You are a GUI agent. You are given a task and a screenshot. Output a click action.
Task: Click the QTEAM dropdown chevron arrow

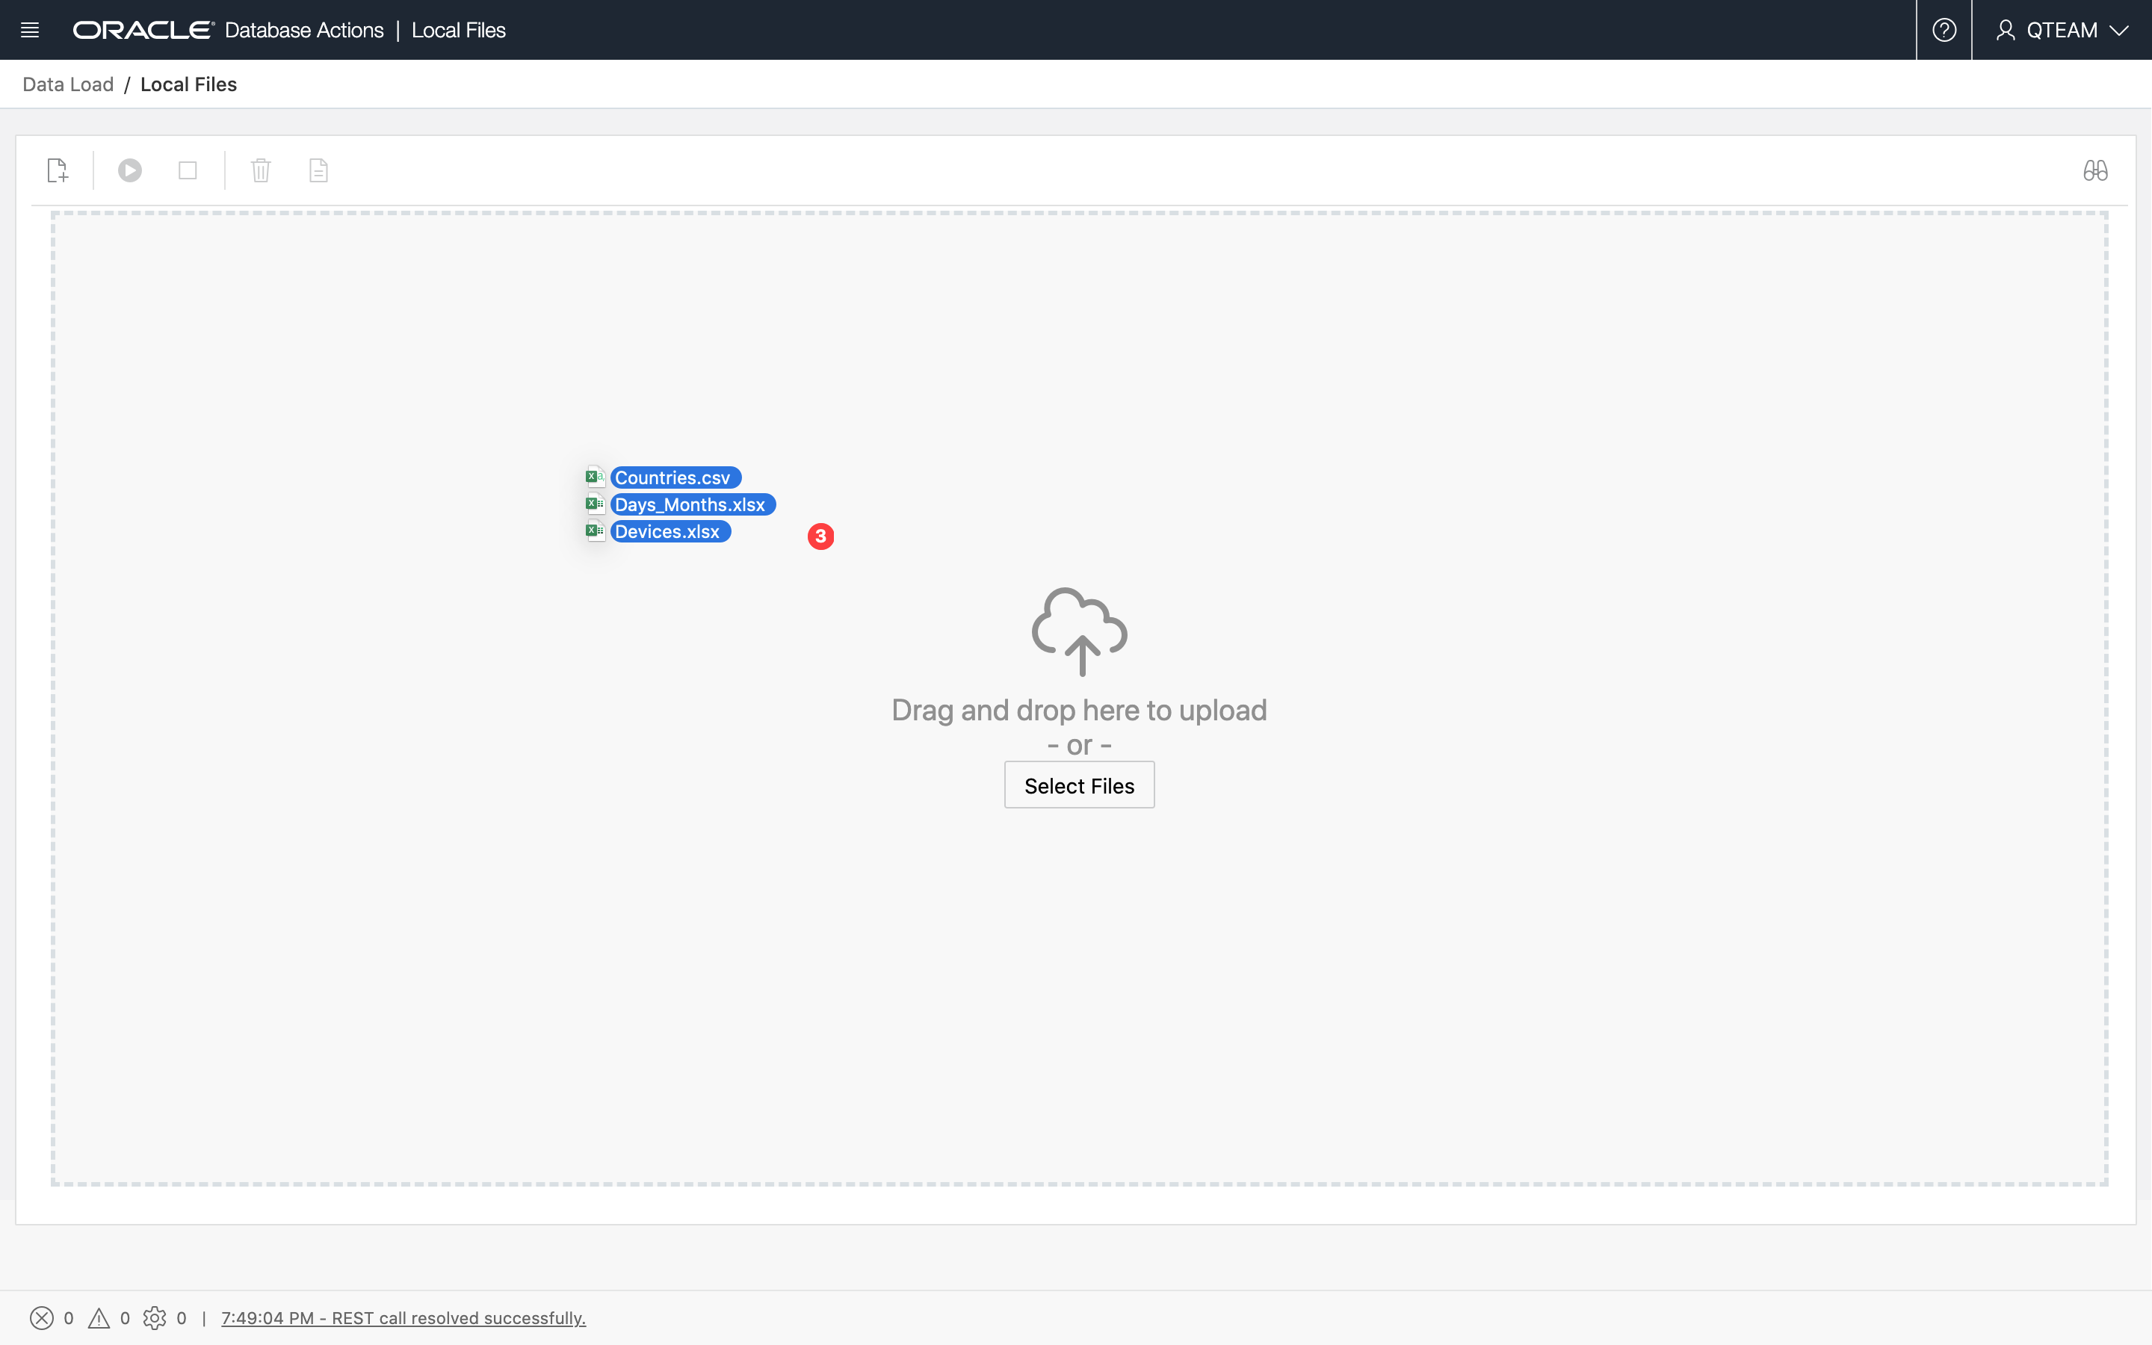(2120, 30)
